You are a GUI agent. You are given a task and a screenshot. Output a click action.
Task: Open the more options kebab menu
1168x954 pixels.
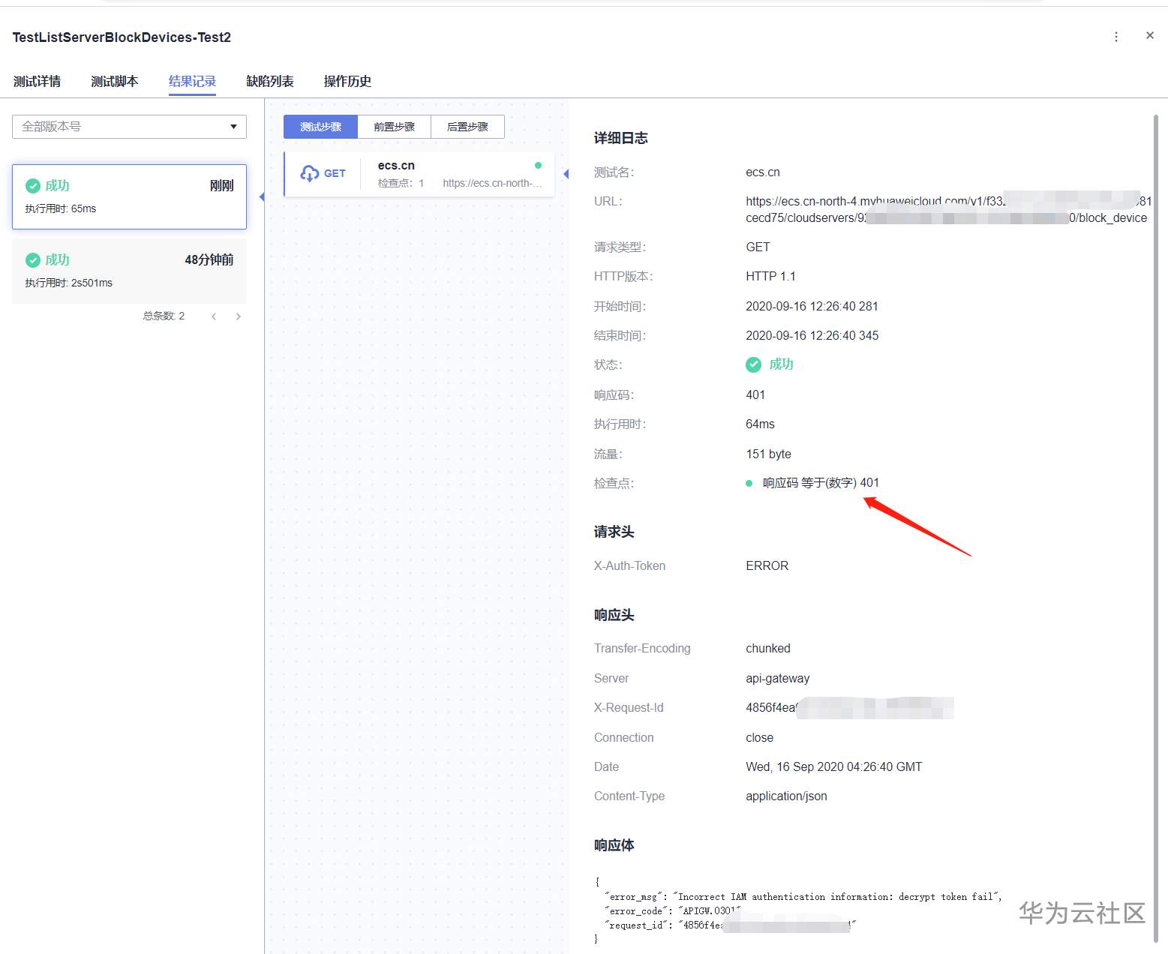pyautogui.click(x=1116, y=37)
